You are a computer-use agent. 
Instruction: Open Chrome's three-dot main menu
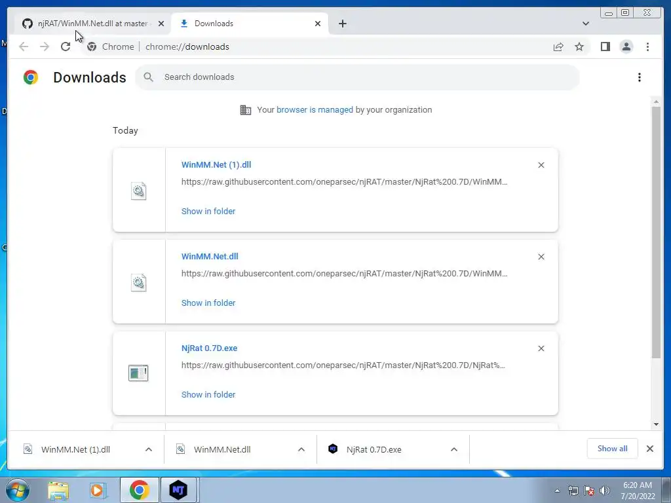click(647, 47)
